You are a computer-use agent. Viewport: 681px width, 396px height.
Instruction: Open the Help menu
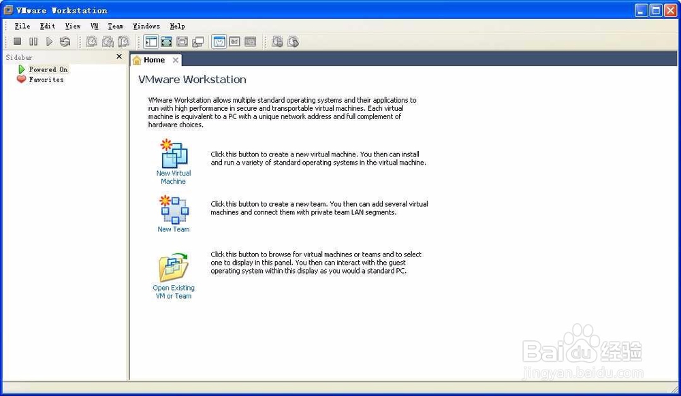[x=177, y=26]
